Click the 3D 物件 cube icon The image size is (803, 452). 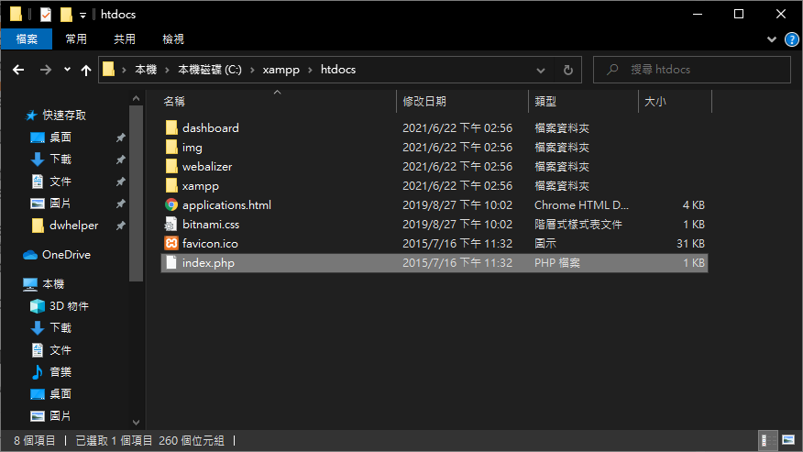[38, 306]
